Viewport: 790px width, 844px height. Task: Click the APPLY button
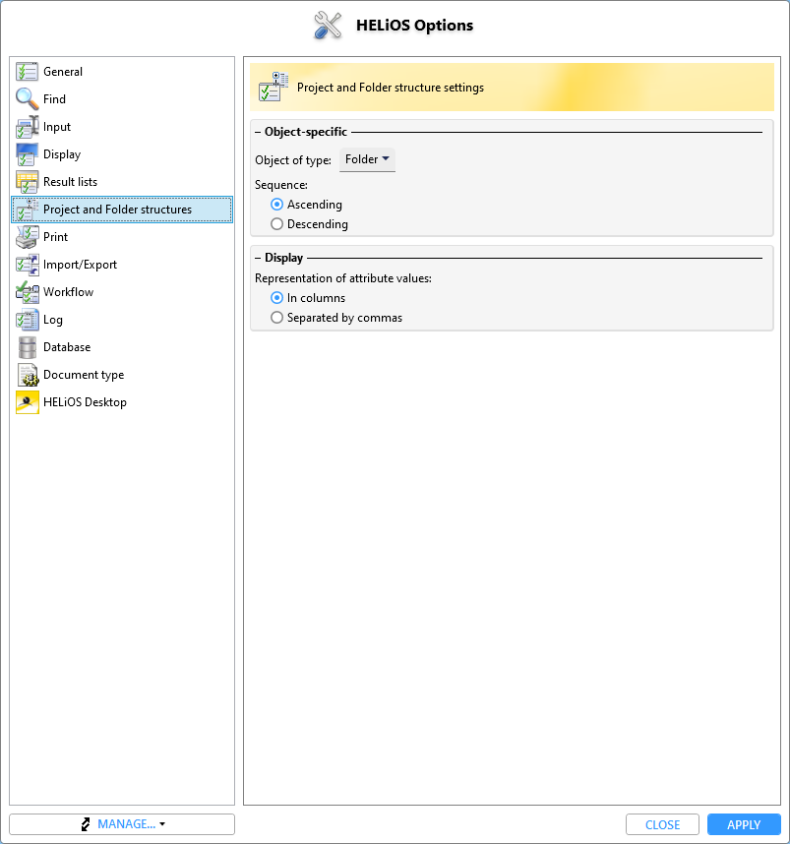click(x=744, y=824)
